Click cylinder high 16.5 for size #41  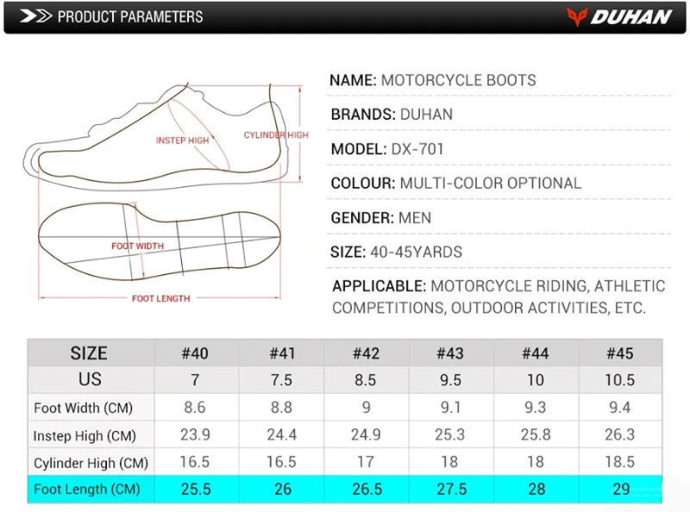point(281,462)
